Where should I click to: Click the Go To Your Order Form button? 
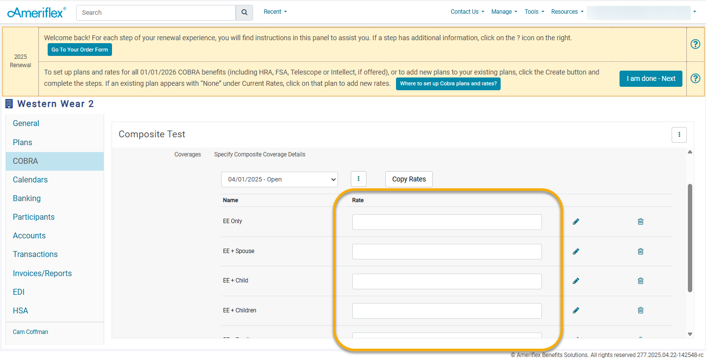tap(80, 50)
